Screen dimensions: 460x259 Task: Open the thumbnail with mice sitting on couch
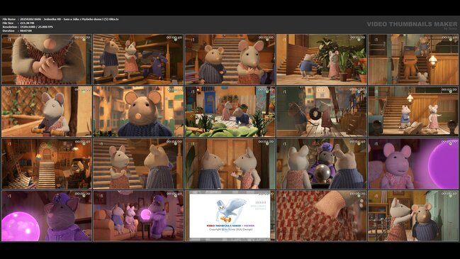click(138, 216)
